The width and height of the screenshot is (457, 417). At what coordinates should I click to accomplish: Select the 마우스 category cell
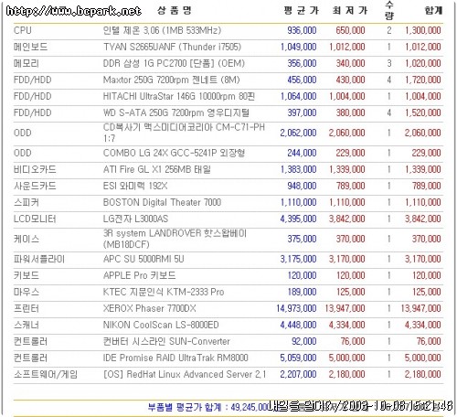pyautogui.click(x=27, y=292)
